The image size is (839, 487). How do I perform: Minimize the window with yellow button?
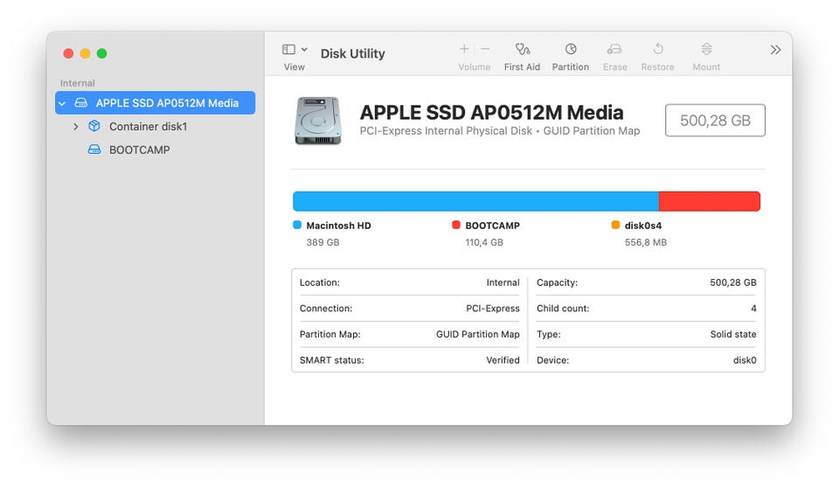(85, 53)
